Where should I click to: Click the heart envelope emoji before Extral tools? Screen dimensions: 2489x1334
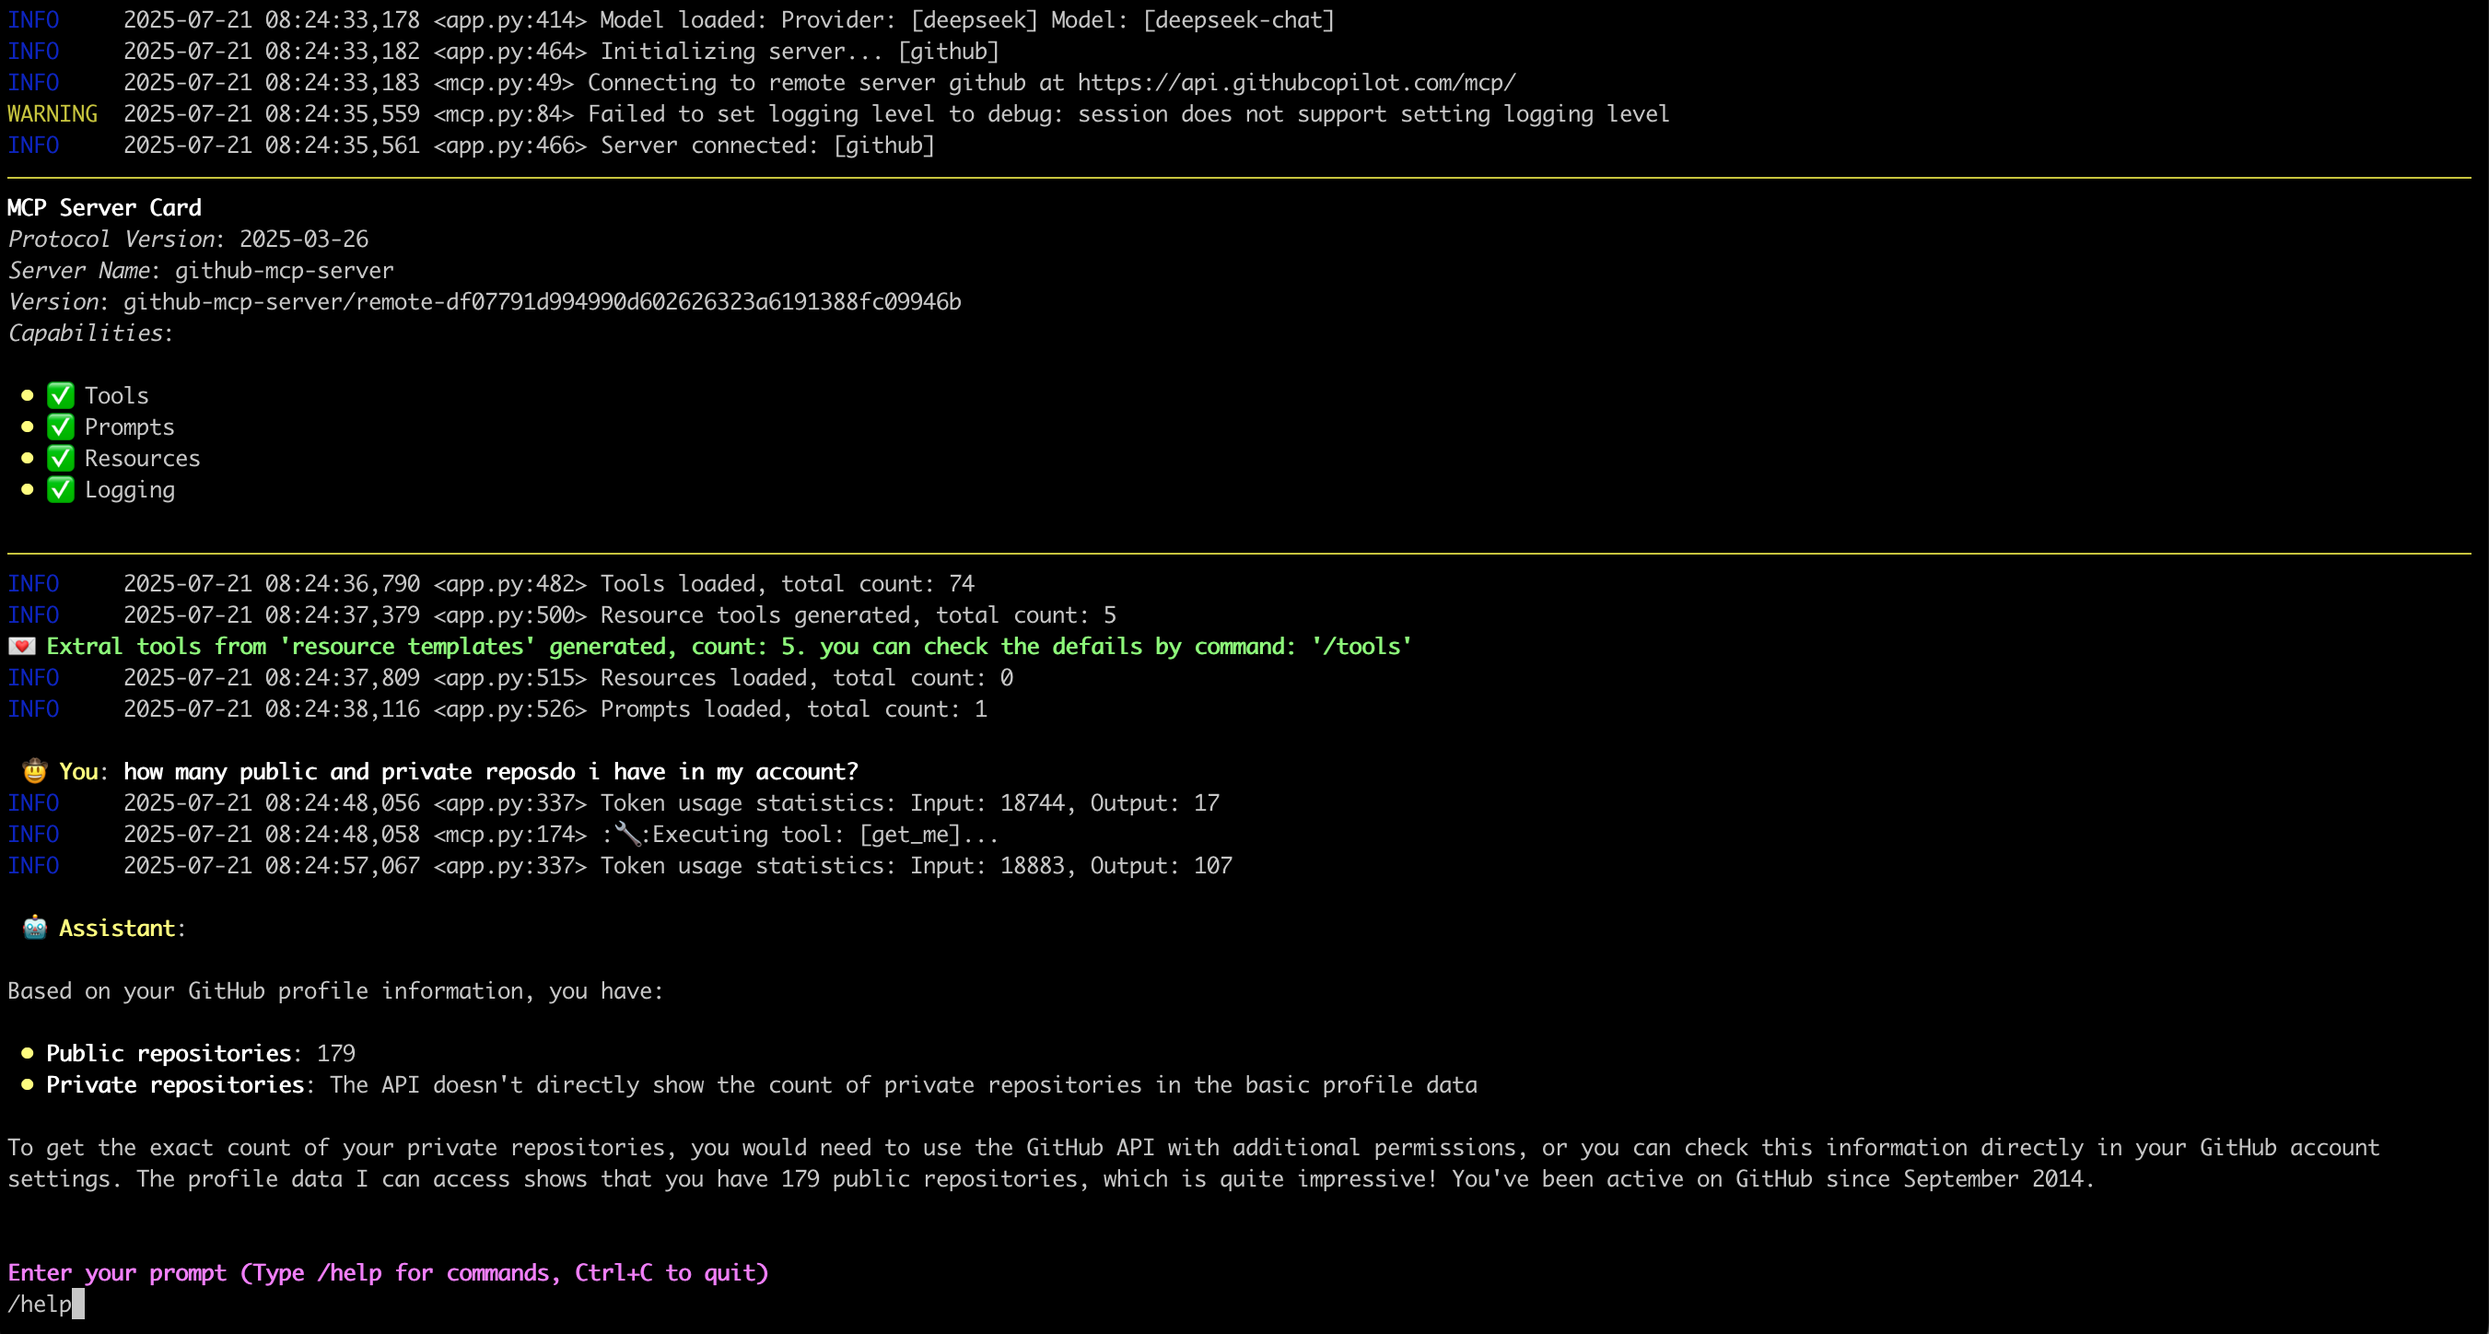21,646
